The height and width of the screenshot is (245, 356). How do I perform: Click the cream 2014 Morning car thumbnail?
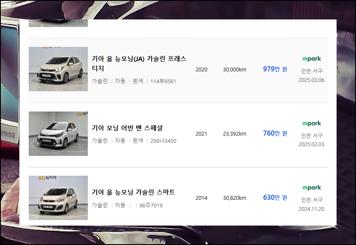58,198
